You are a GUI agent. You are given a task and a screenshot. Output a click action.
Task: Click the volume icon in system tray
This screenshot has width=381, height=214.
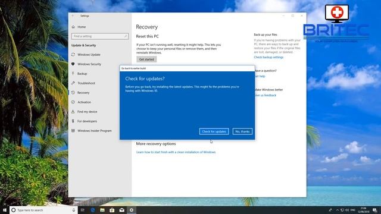[347, 210]
